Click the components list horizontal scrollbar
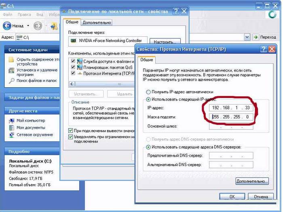 pos(101,84)
